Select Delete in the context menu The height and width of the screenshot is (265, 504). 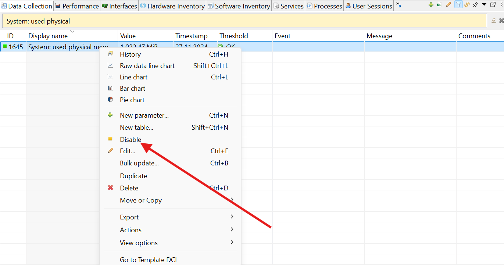pyautogui.click(x=129, y=188)
